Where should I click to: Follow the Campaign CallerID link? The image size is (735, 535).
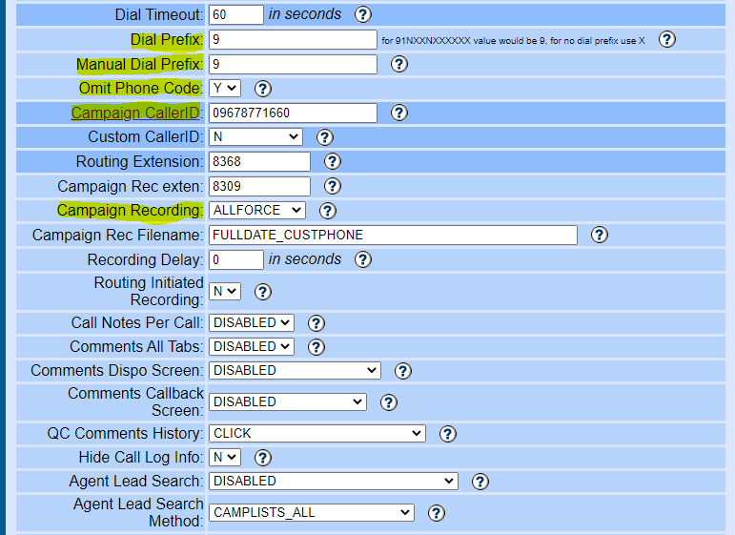click(135, 113)
